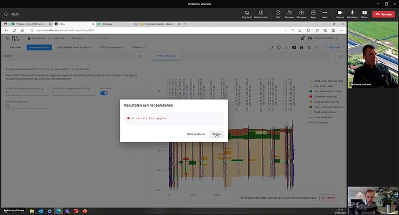Click the Delen share screen icon
399x215 pixels.
click(364, 14)
